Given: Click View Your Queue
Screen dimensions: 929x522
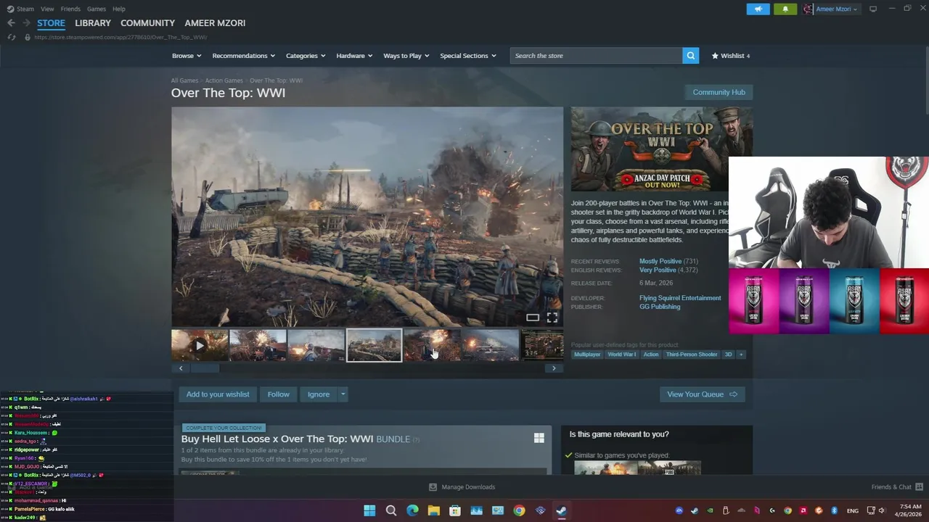Looking at the screenshot, I should pos(702,394).
